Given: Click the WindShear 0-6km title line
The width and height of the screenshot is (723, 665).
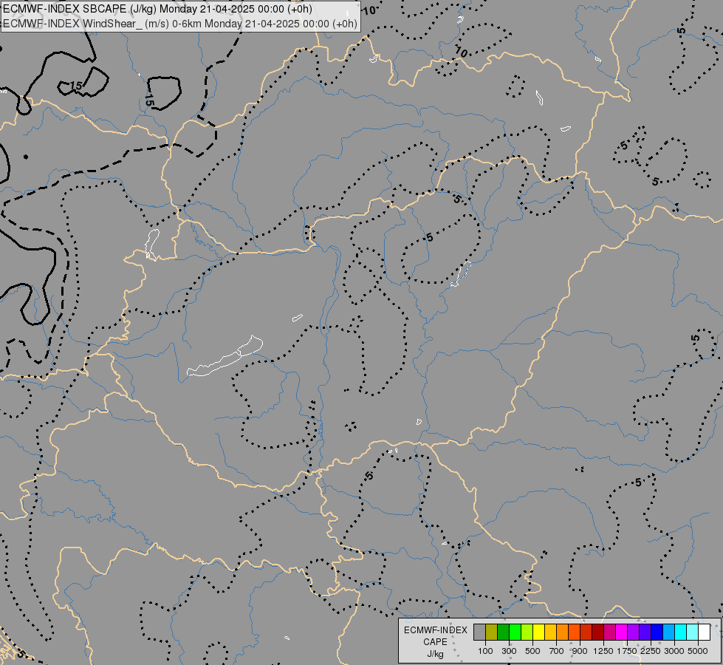Looking at the screenshot, I should (180, 24).
